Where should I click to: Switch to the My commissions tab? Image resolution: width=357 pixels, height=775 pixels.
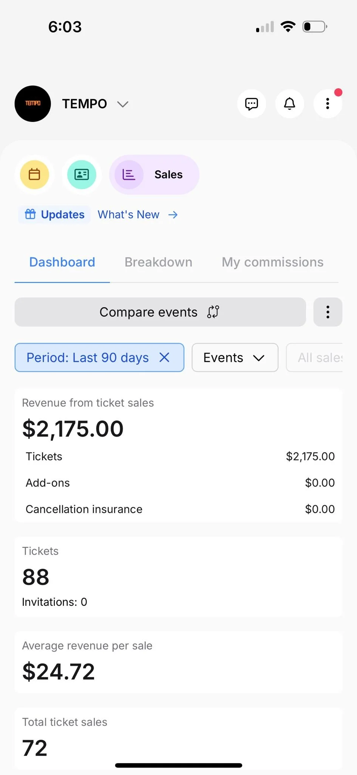[x=272, y=262]
